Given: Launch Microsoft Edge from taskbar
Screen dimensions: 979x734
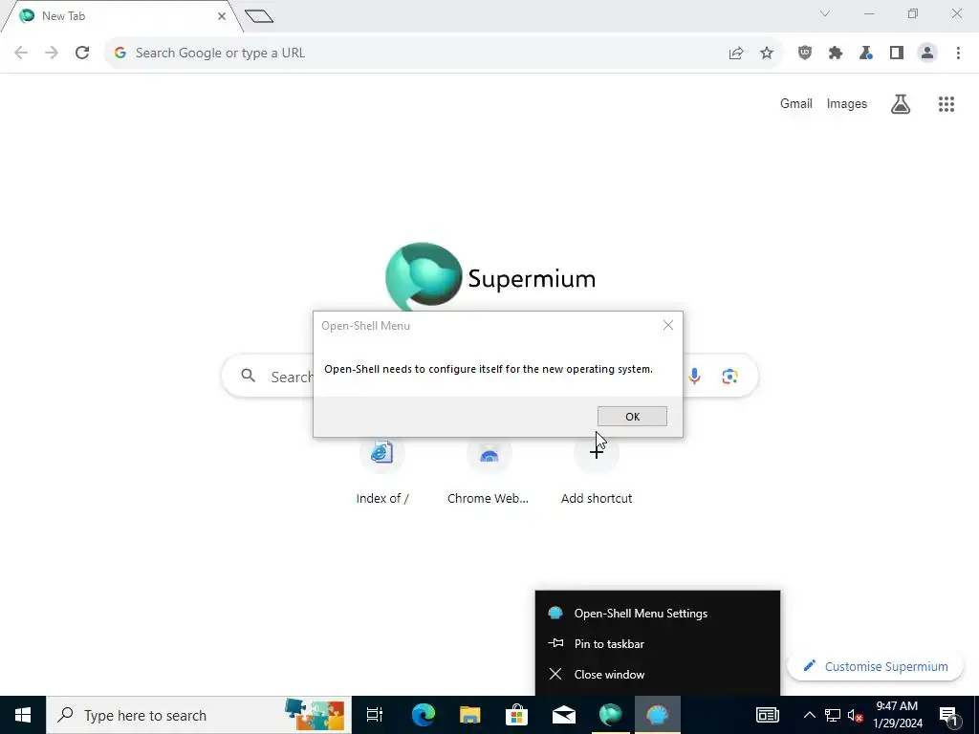Looking at the screenshot, I should 424,715.
